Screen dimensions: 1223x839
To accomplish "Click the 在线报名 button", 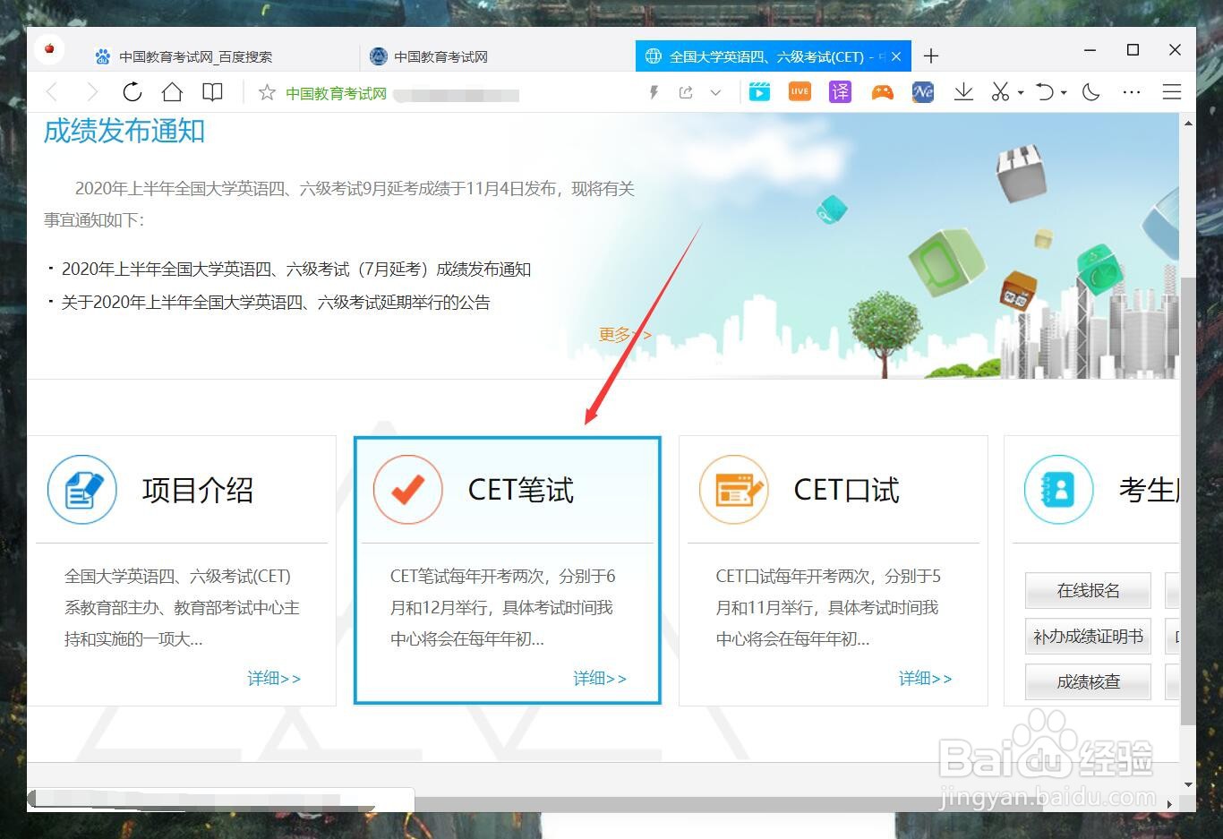I will pos(1087,591).
